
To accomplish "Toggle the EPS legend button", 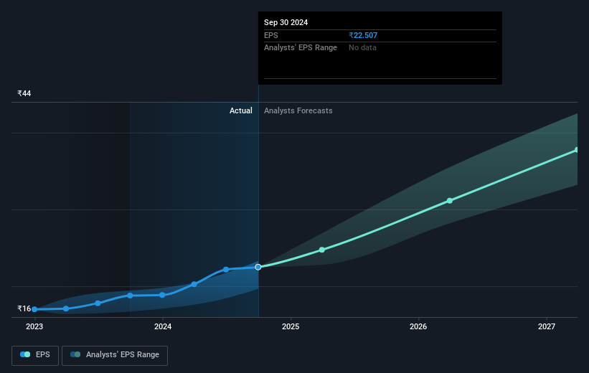I will point(35,355).
